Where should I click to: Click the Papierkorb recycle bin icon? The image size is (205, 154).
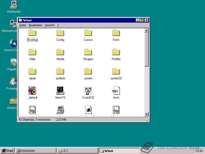click(14, 62)
